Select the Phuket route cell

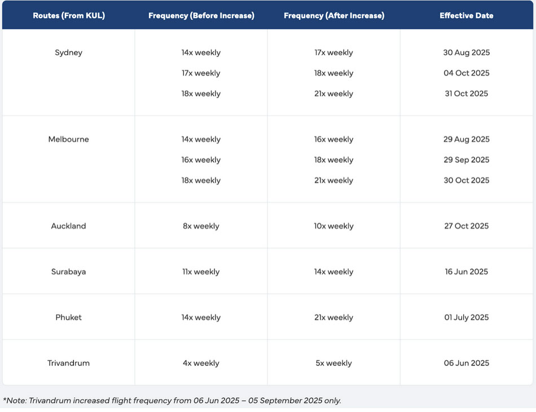coord(68,317)
